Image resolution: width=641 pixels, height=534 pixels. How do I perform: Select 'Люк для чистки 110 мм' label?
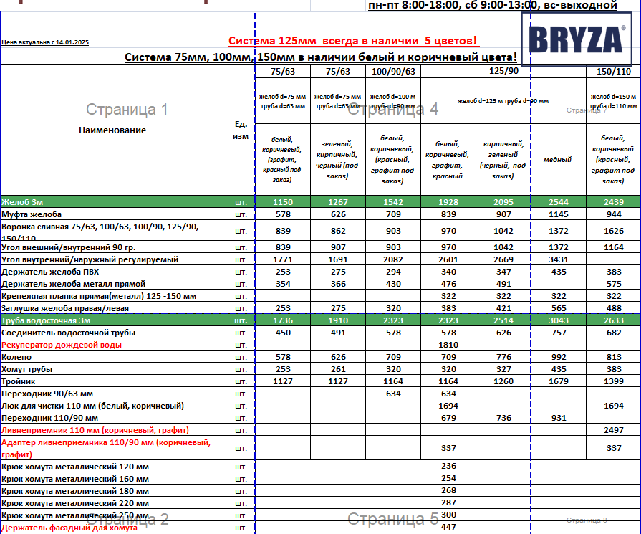click(93, 406)
